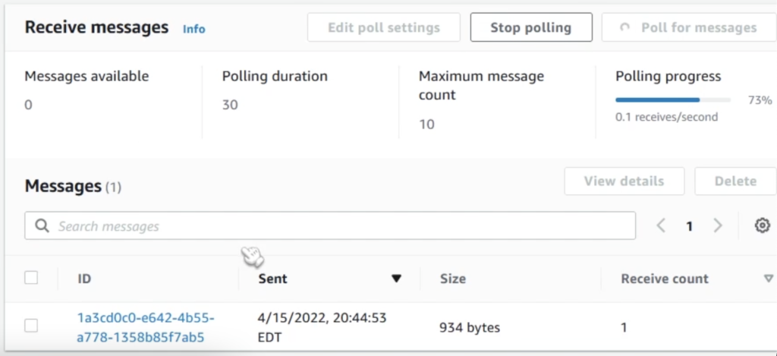
Task: Select the checkbox for message 1a3cd0c0
Action: pos(31,326)
